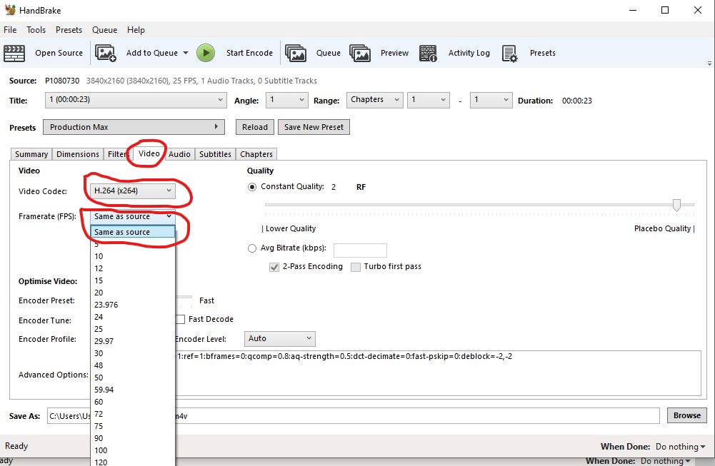715x466 pixels.
Task: Expand the toolbar overflow arrow at far right
Action: [x=709, y=64]
